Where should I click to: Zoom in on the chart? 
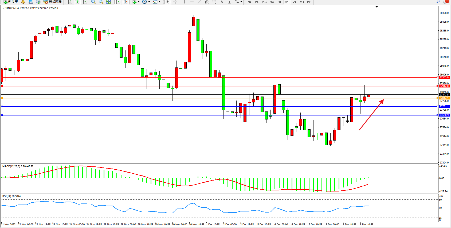tap(93, 2)
